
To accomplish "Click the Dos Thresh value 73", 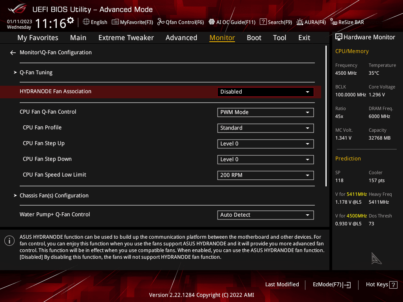I will tap(372, 224).
